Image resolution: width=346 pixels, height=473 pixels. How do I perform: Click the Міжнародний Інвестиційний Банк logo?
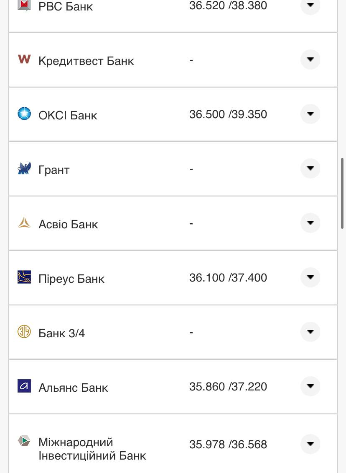click(x=24, y=441)
